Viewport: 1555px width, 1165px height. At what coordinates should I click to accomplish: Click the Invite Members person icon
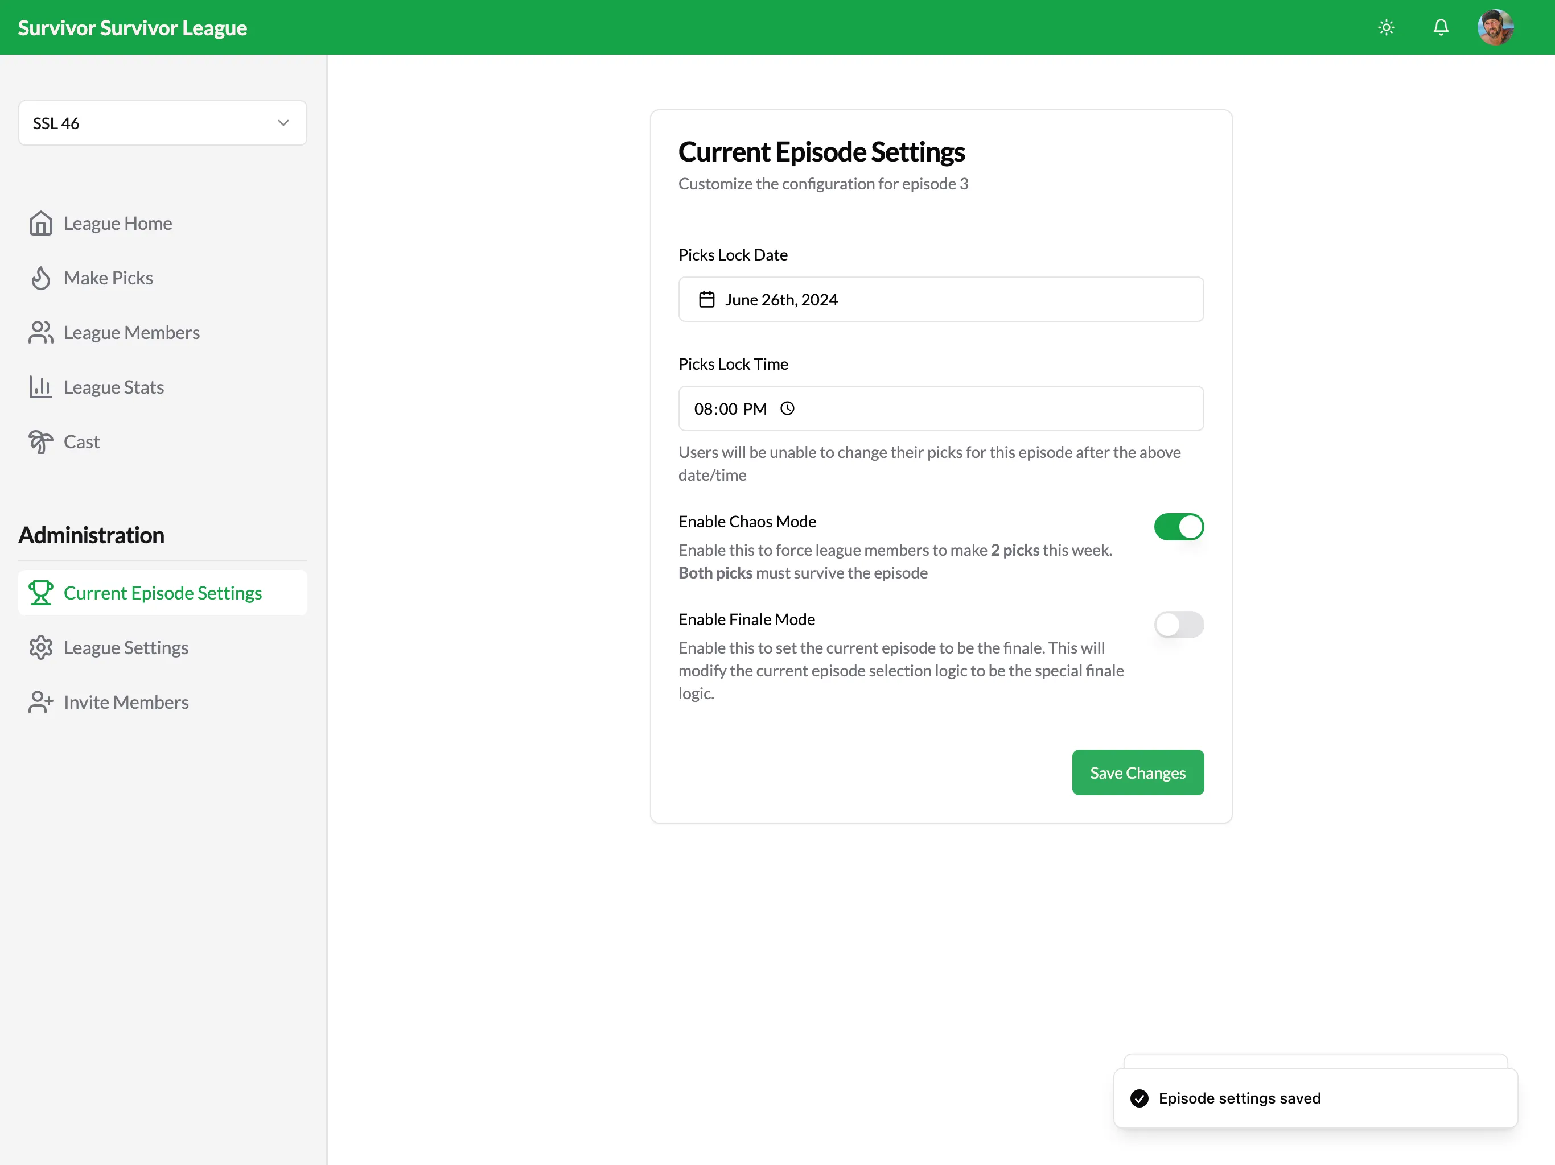(x=40, y=701)
